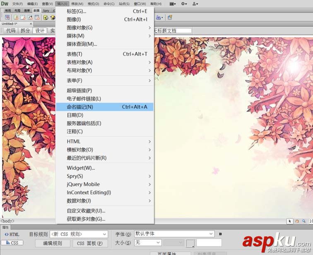The height and width of the screenshot is (255, 313).
Task: Select 获取更多对象(G)... menu item
Action: [105, 219]
